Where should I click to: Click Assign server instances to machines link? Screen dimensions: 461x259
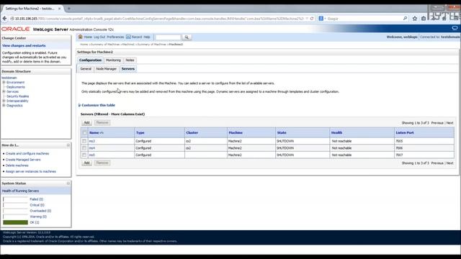31,171
